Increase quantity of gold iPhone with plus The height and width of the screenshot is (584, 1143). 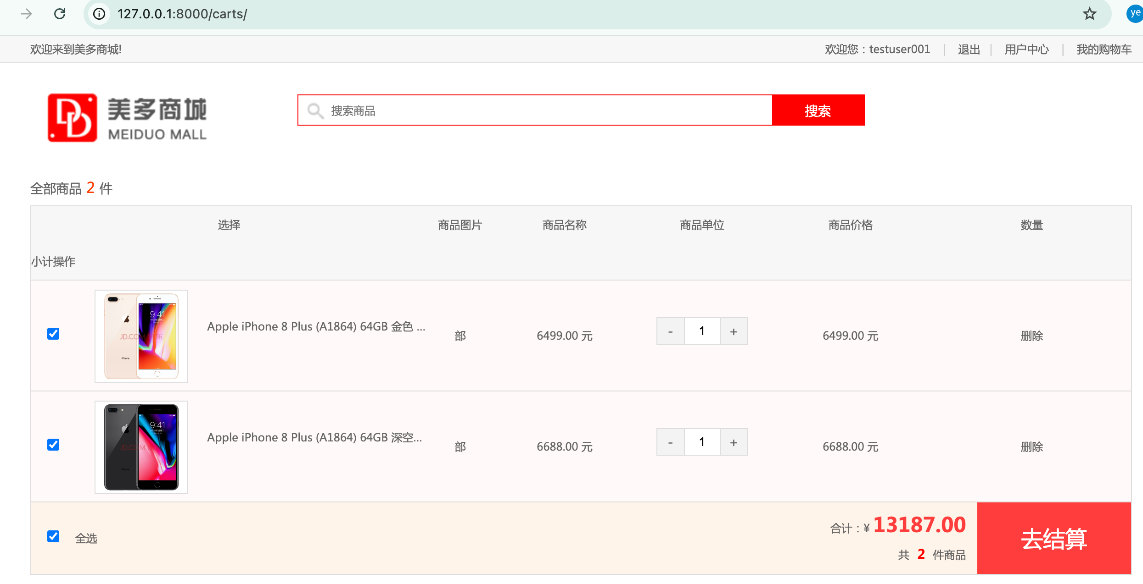(734, 331)
